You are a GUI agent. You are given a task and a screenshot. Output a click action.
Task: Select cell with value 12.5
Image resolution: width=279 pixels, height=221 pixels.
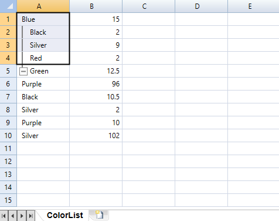point(96,71)
